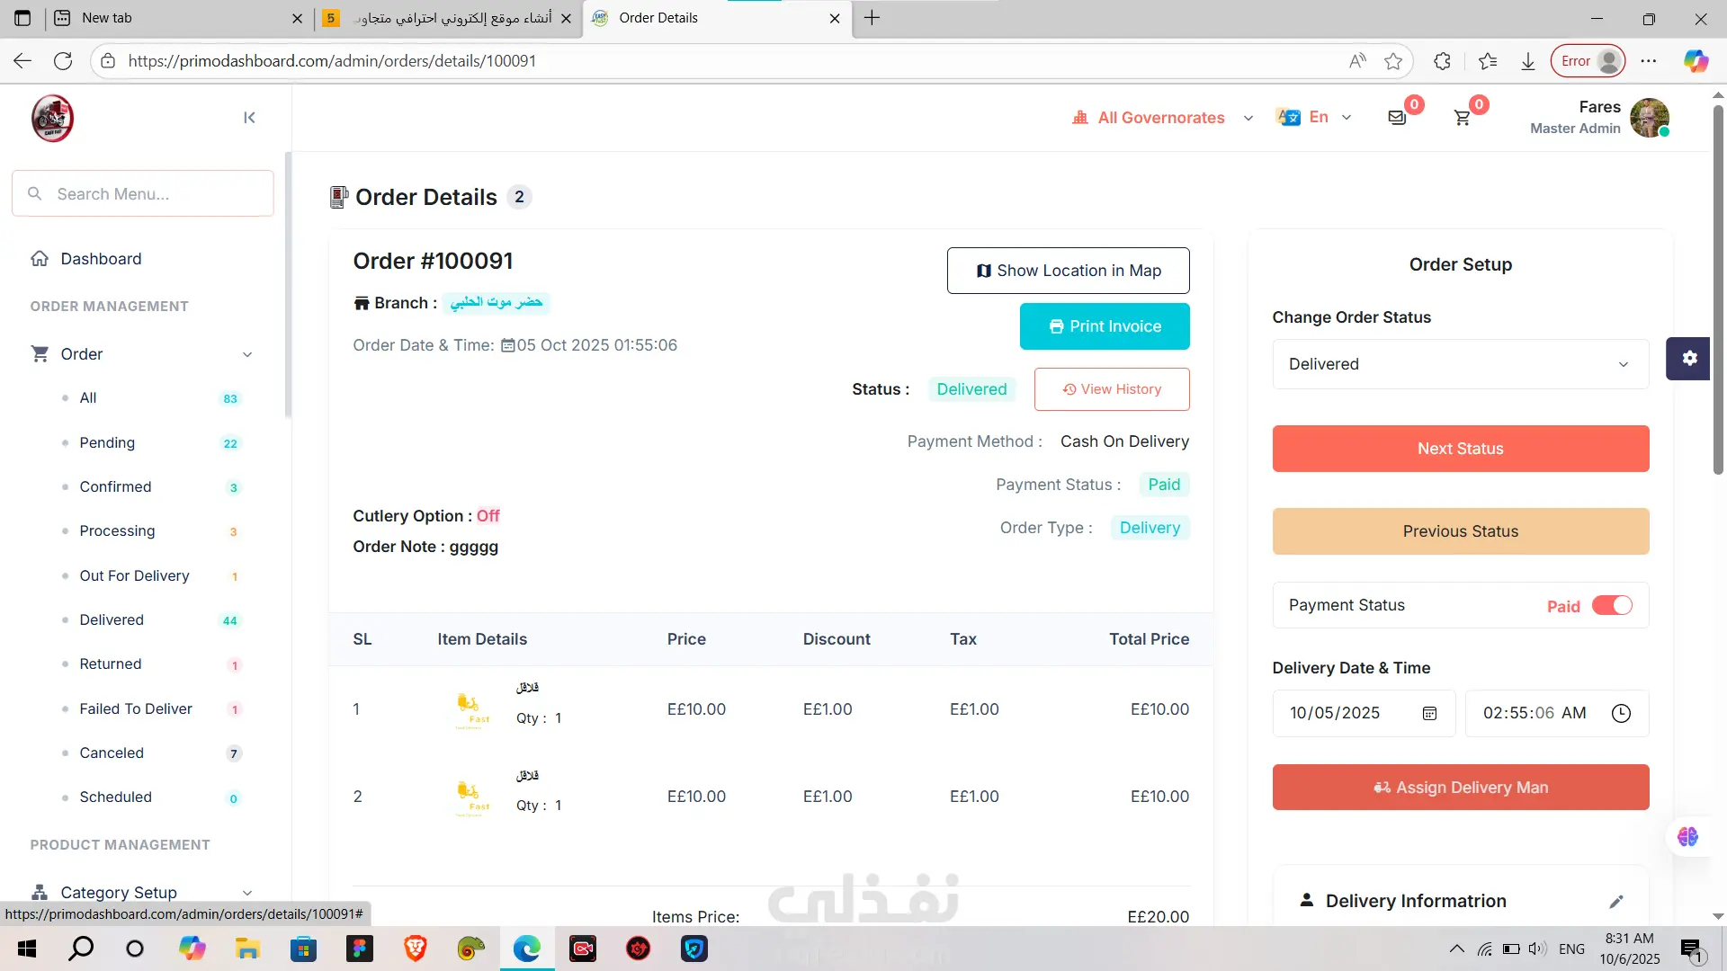
Task: Edit Delivery Information with the pencil icon
Action: coord(1616,901)
